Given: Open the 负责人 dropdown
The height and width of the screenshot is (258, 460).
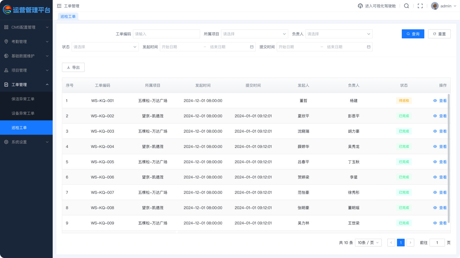Looking at the screenshot, I should pos(339,34).
